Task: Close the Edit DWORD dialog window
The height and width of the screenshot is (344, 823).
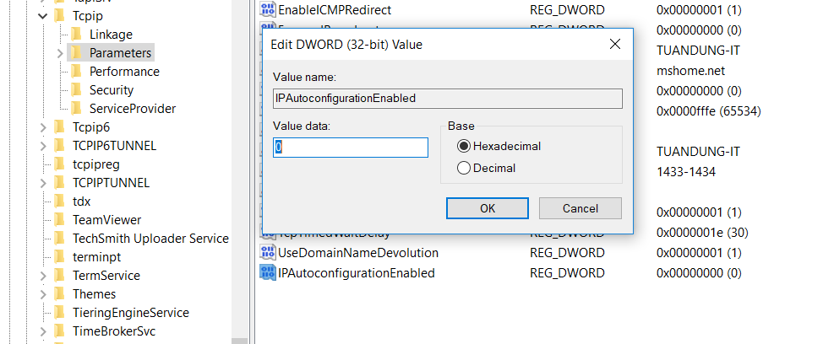Action: (x=614, y=44)
